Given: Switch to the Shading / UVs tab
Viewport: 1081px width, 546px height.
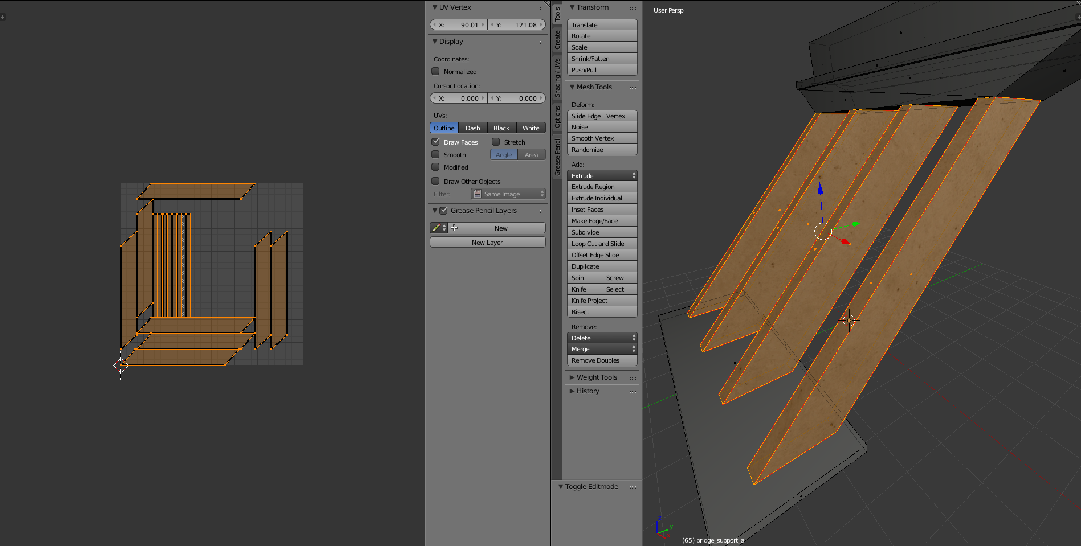Looking at the screenshot, I should click(x=557, y=77).
